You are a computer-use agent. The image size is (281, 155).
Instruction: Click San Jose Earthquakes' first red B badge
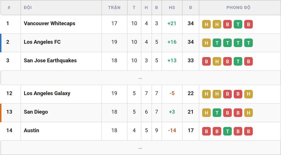click(207, 61)
